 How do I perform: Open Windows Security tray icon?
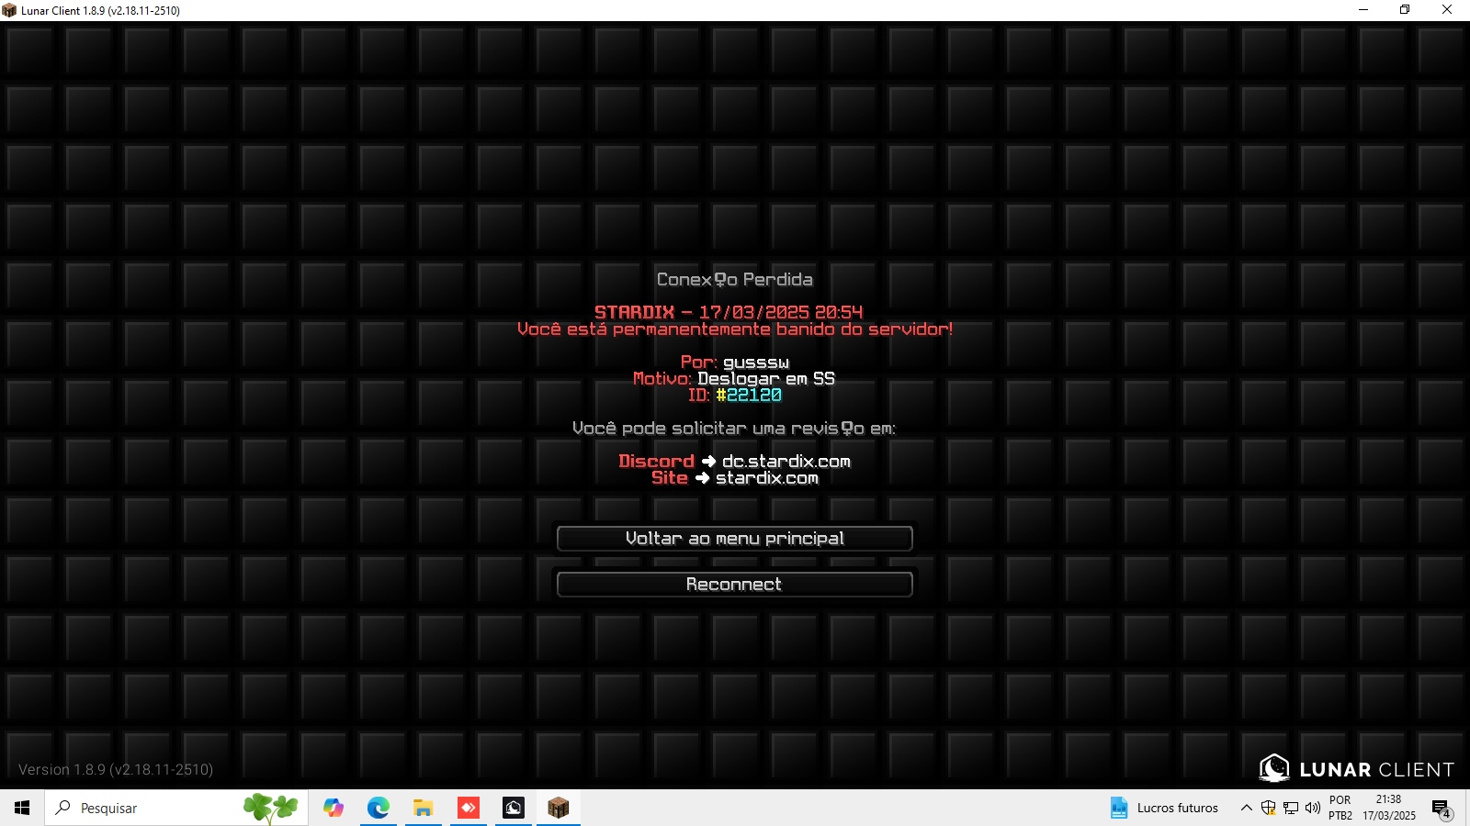tap(1268, 808)
